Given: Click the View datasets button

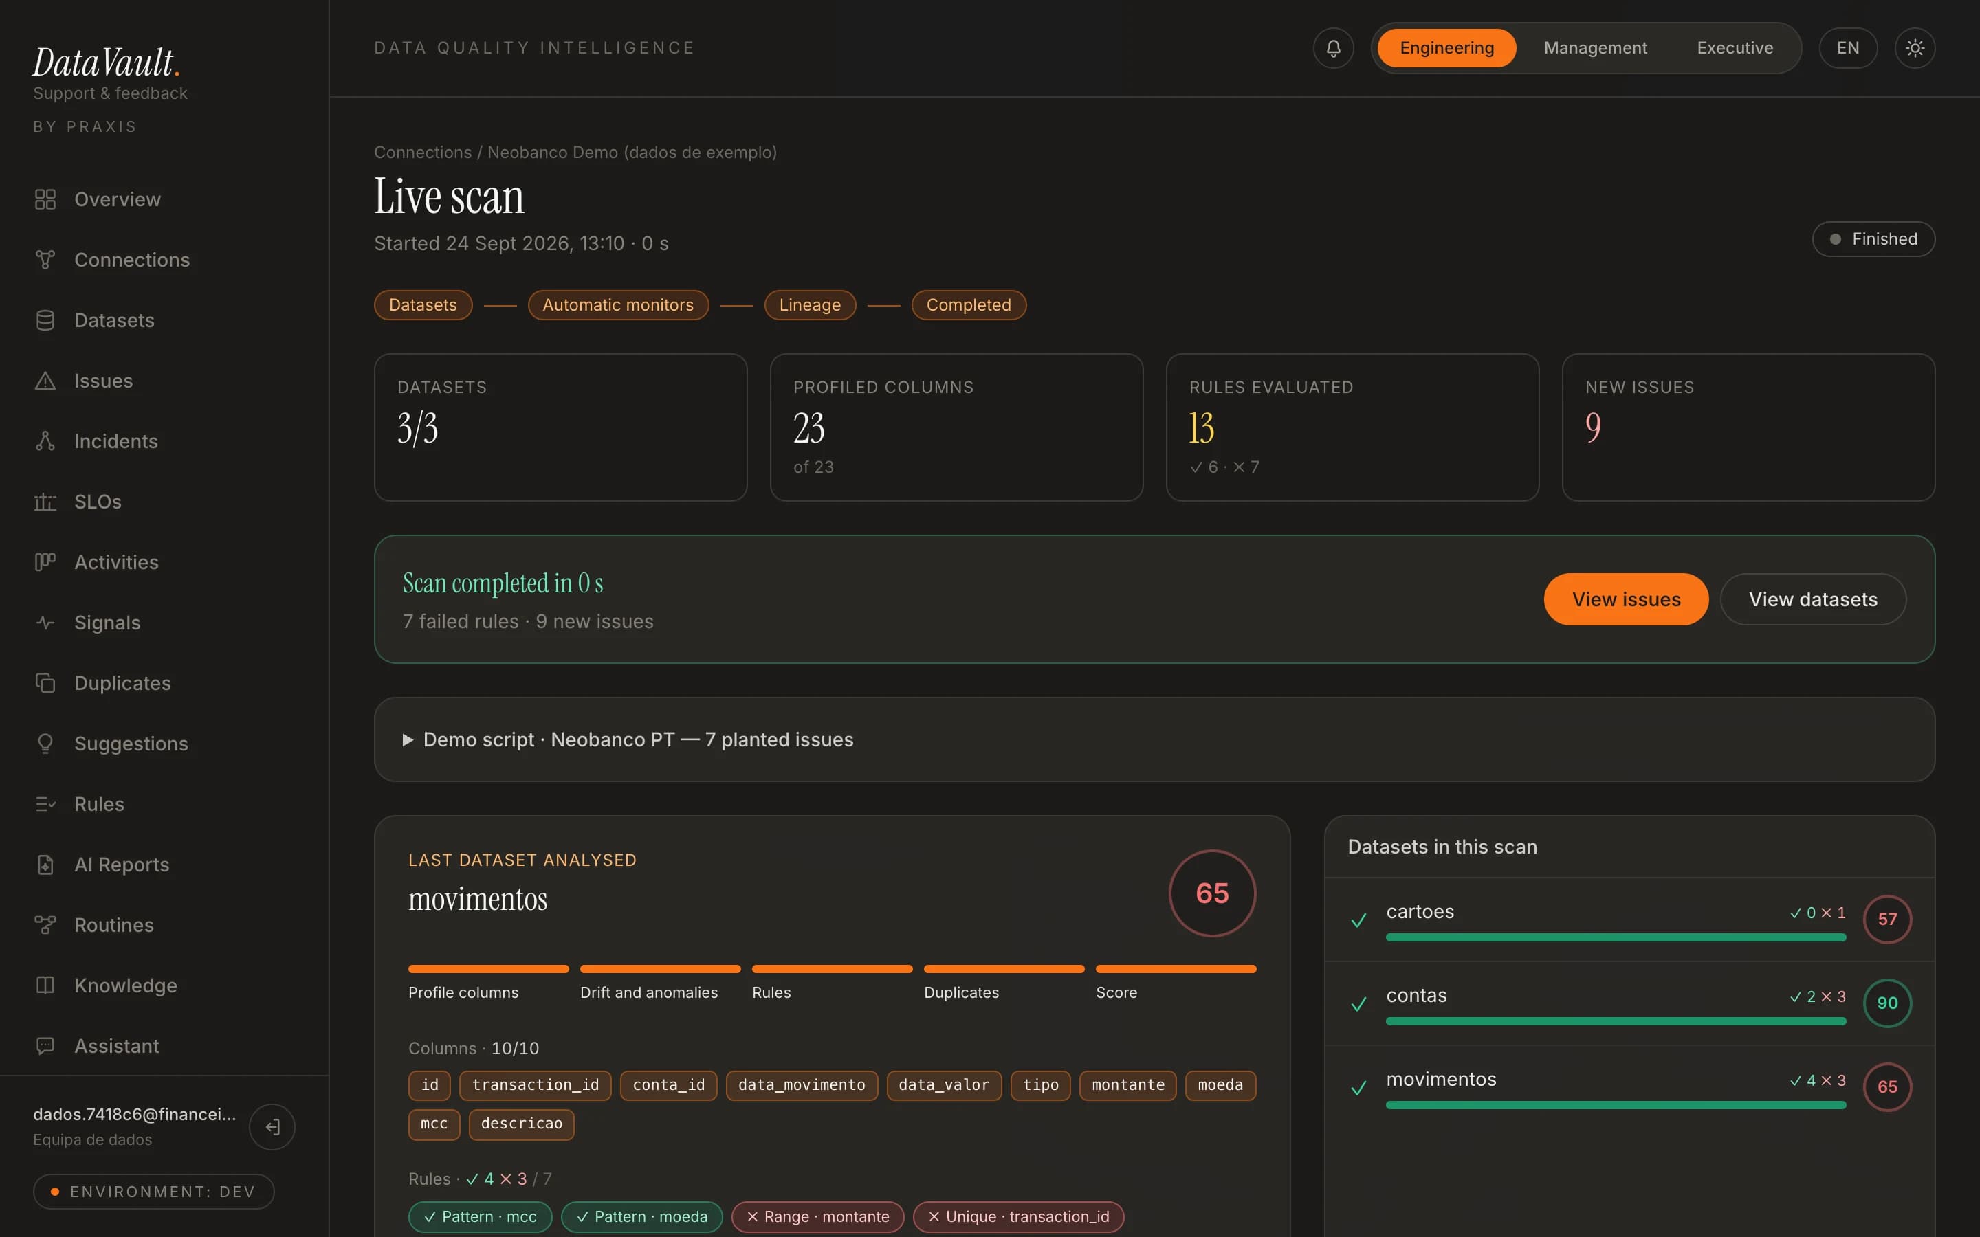Looking at the screenshot, I should pos(1813,600).
